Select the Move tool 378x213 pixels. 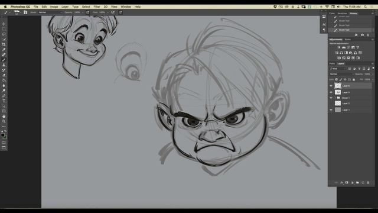pos(4,24)
